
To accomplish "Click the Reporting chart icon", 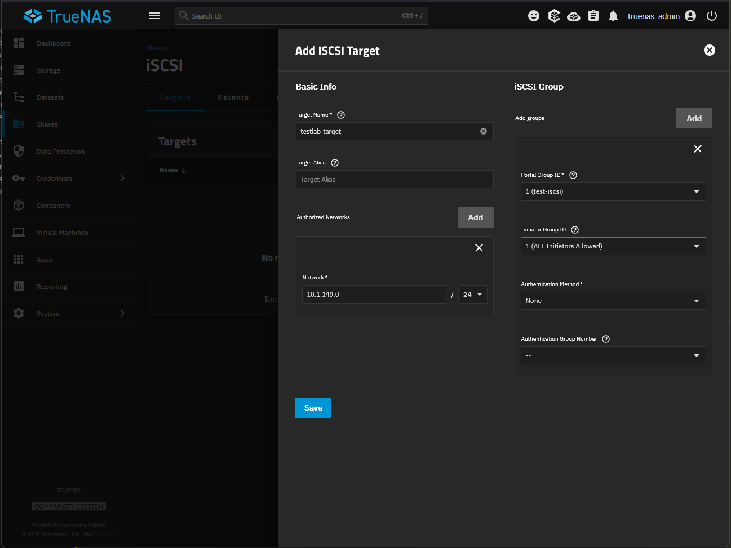I will [19, 286].
